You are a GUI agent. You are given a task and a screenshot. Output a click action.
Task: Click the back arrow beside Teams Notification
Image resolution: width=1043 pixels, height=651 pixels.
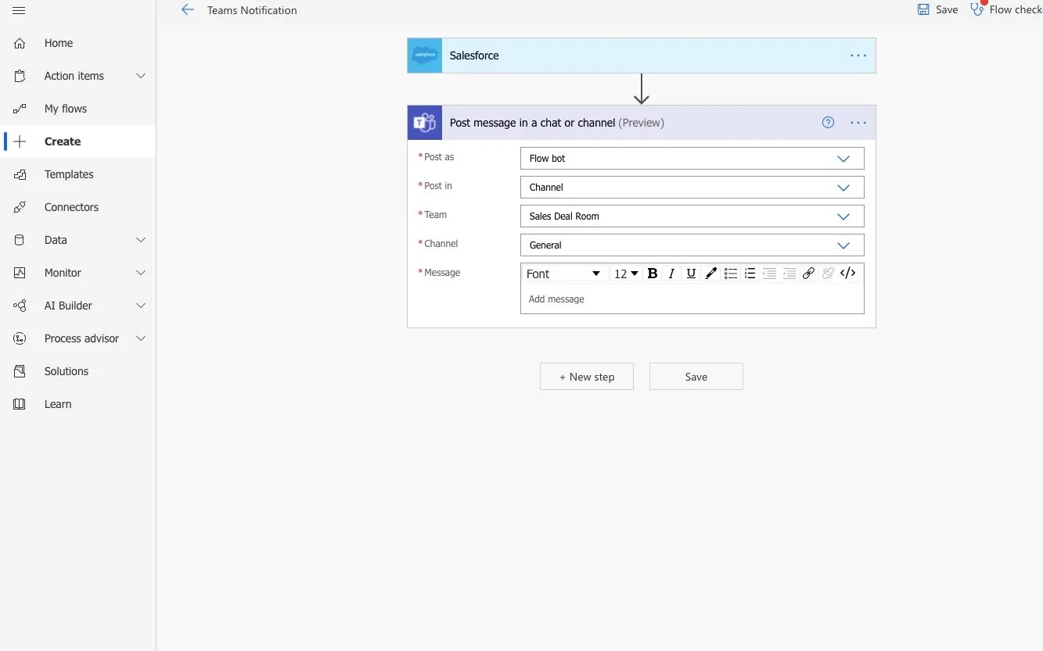point(187,10)
